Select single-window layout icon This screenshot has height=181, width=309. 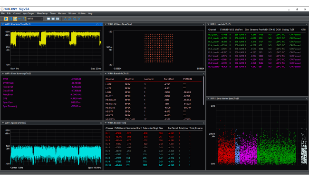(x=48, y=19)
